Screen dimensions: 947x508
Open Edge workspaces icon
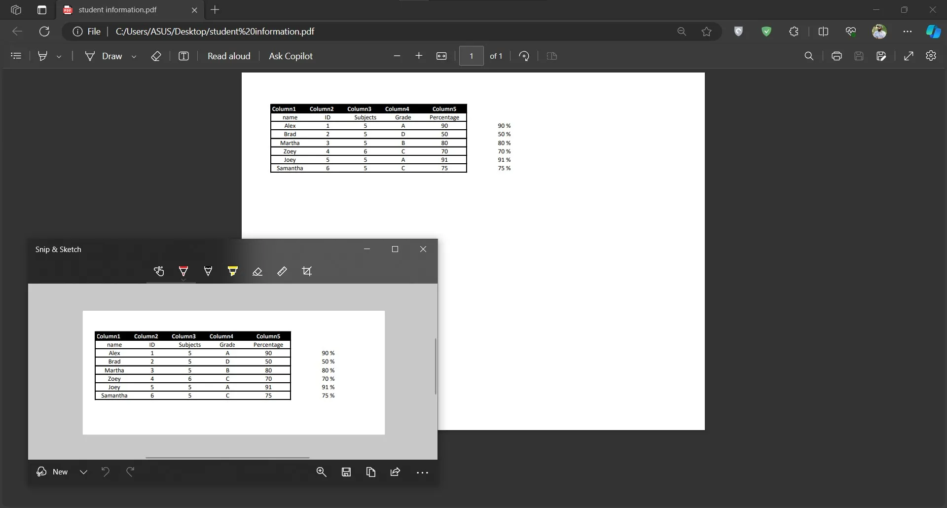click(16, 10)
